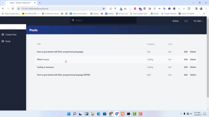Click the Category column header
Screen dimensions: 209x117
point(151,44)
